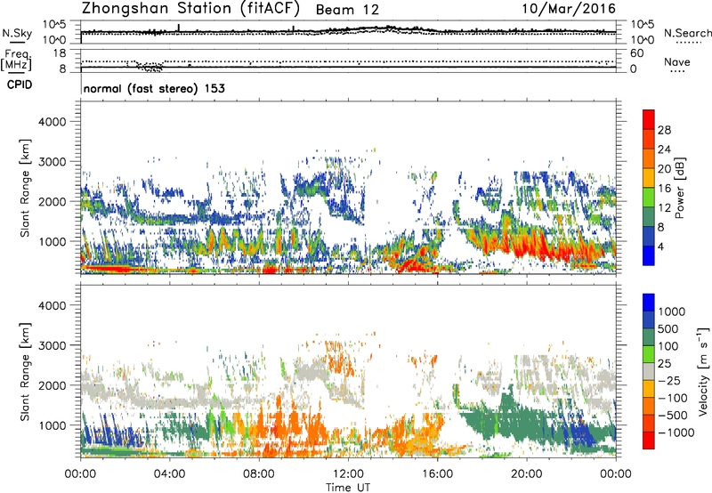Viewport: 712px width, 493px height.
Task: Click the blue bottom of power colorbar
Action: click(x=649, y=255)
